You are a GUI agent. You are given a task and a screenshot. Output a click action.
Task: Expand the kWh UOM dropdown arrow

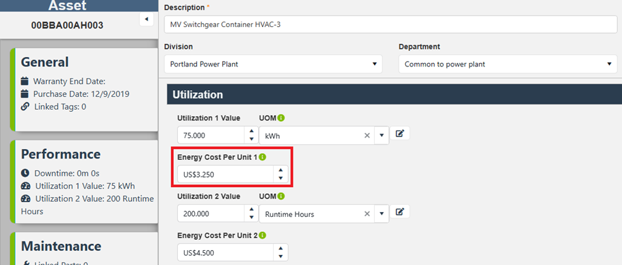382,136
